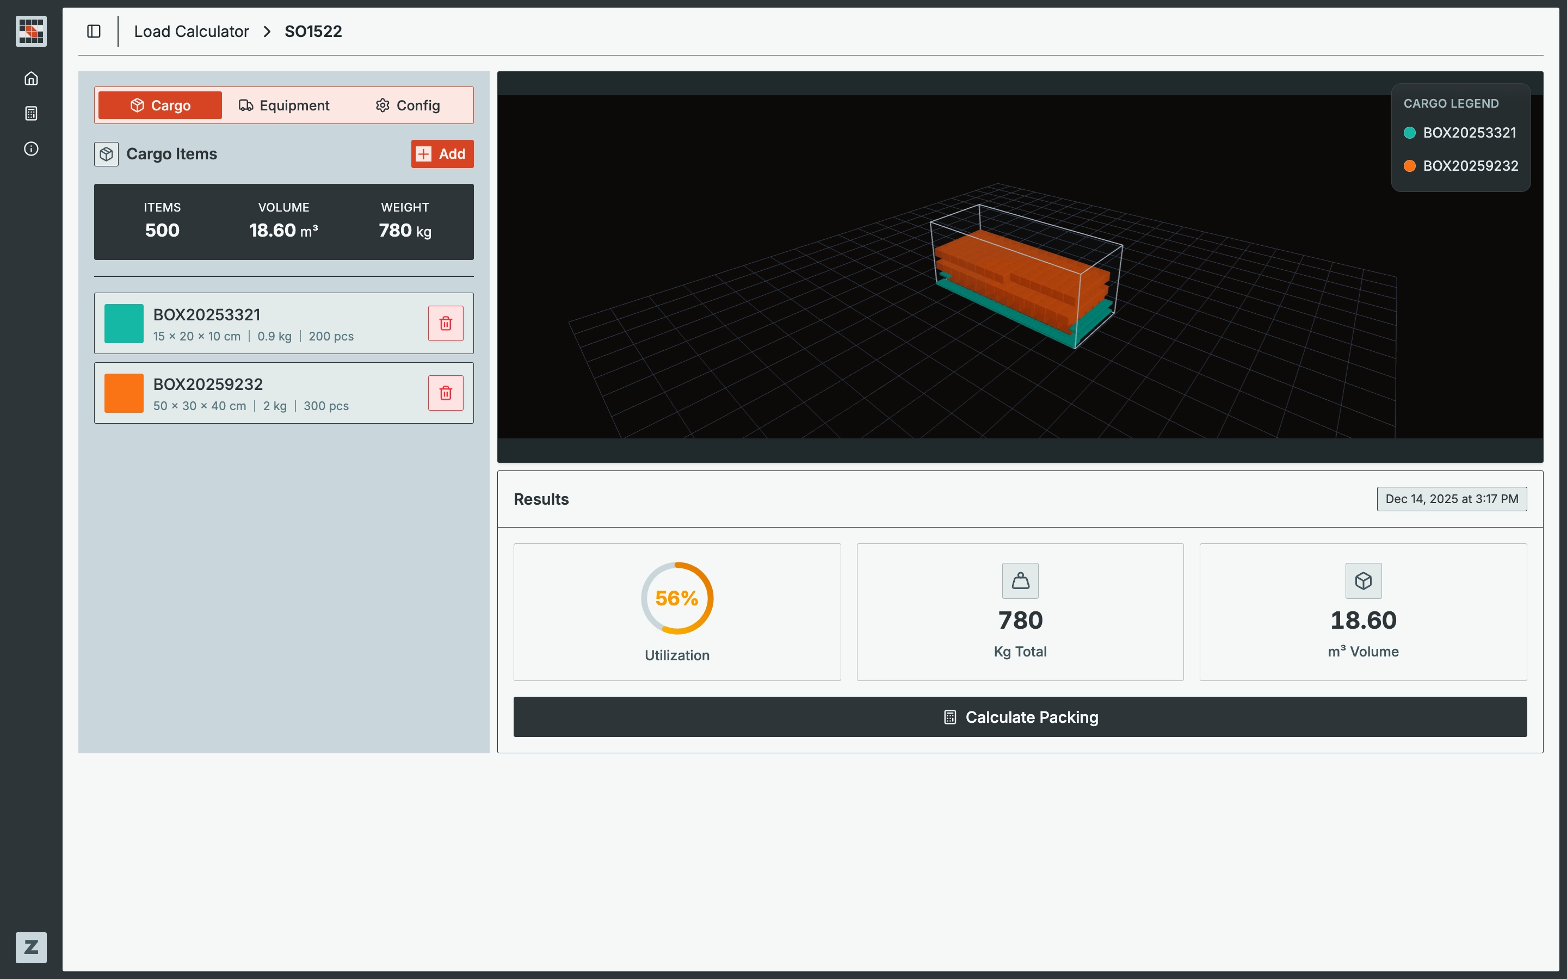The width and height of the screenshot is (1567, 979).
Task: Click the package icon beside Cargo Items
Action: [106, 154]
